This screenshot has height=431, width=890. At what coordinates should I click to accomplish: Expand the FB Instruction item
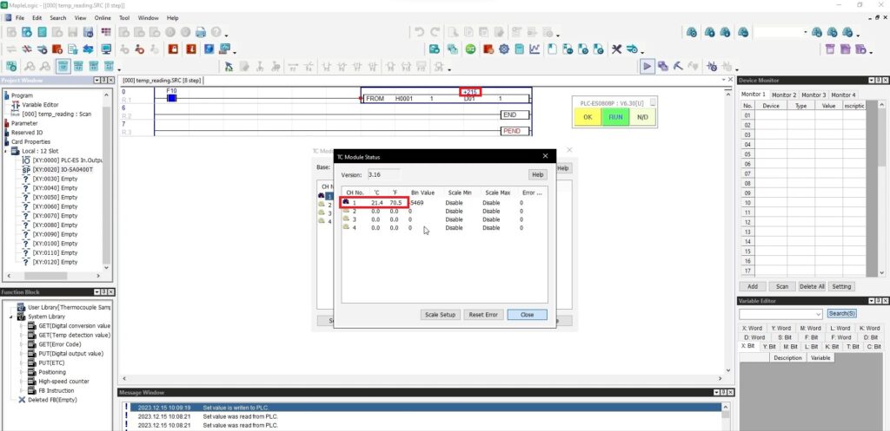[x=22, y=391]
